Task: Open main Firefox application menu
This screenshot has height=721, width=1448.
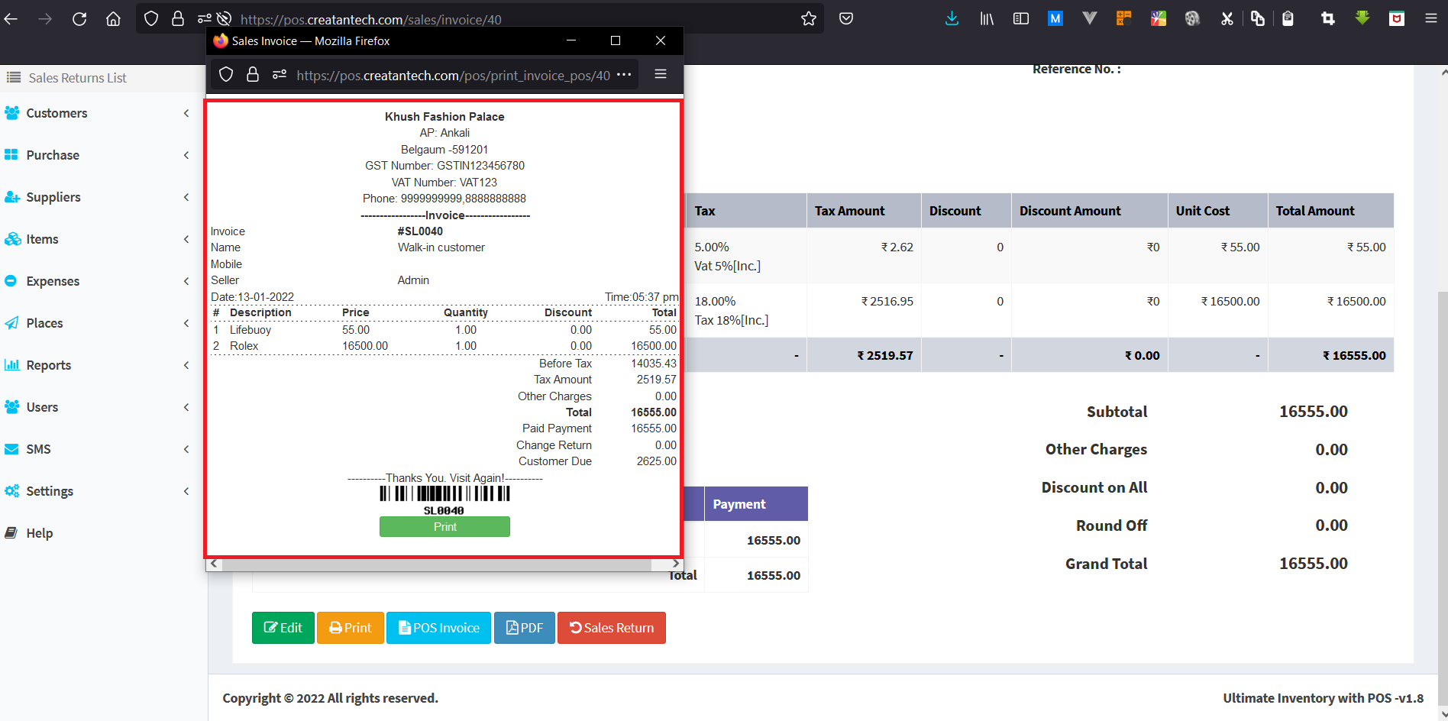Action: point(1431,19)
